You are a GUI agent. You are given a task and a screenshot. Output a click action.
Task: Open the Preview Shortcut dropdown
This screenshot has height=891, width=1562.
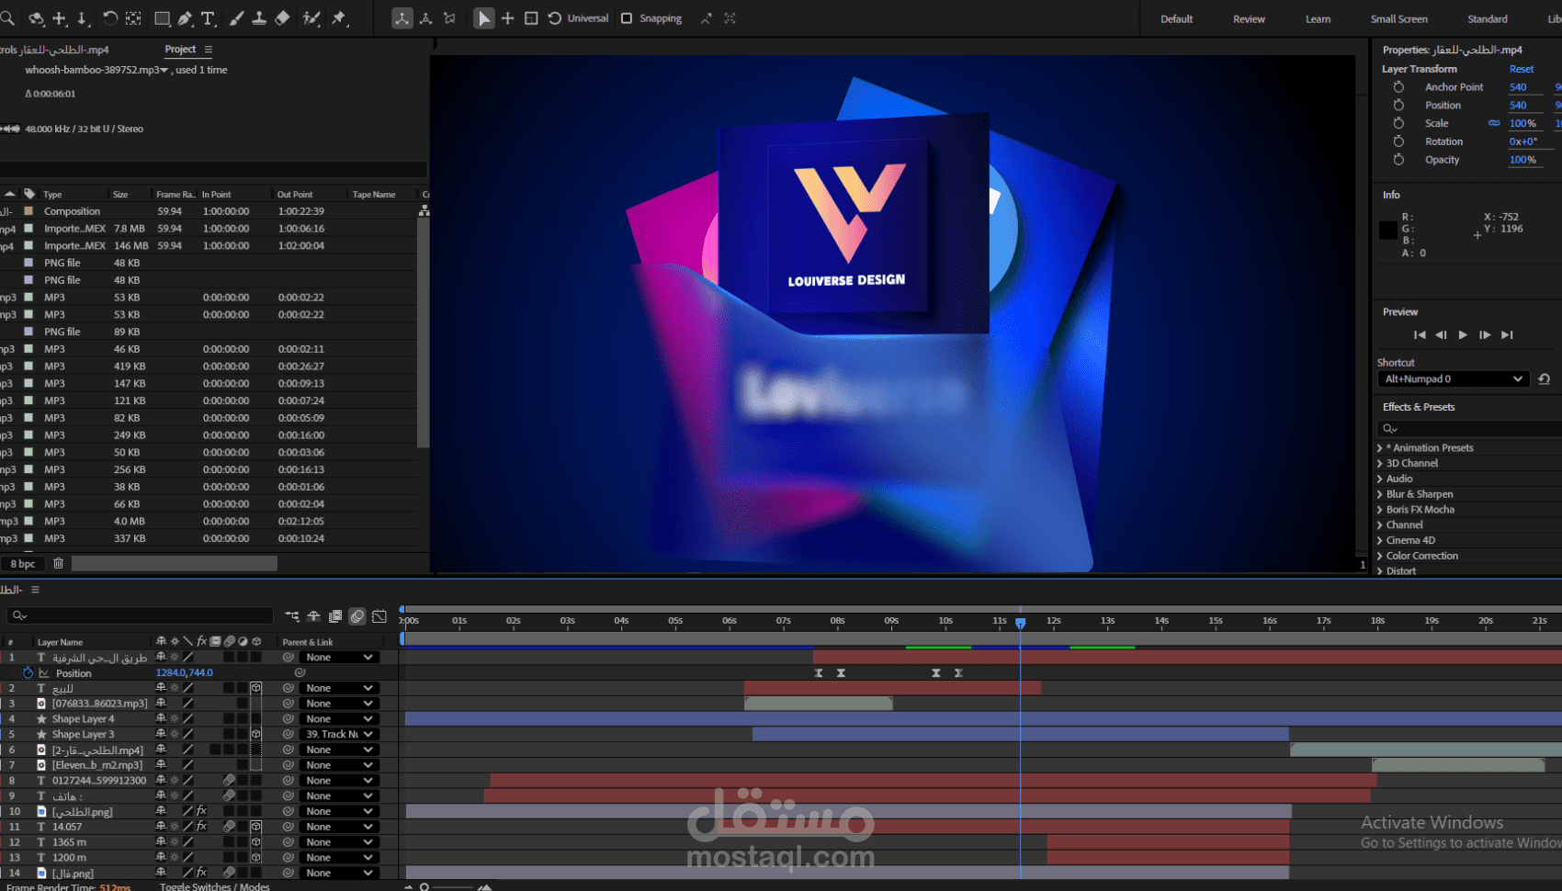1452,379
